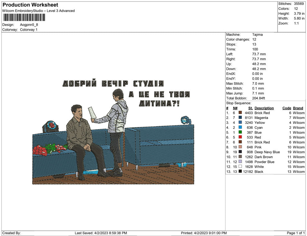Viewport: 307px width, 236px height.
Task: Click the brown swatch for 111 Brick Red
Action: [240, 142]
